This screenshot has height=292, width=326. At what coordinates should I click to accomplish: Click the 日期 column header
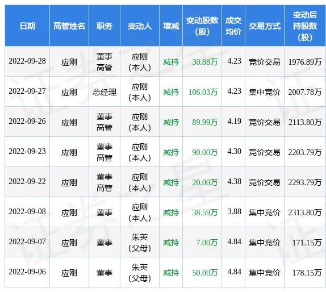pyautogui.click(x=27, y=26)
